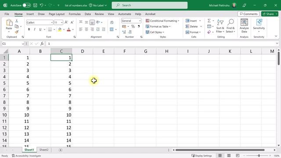The width and height of the screenshot is (281, 158).
Task: Click Decrease Decimal icon
Action: point(130,32)
